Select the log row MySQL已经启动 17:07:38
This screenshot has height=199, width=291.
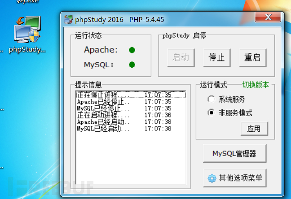(x=131, y=129)
